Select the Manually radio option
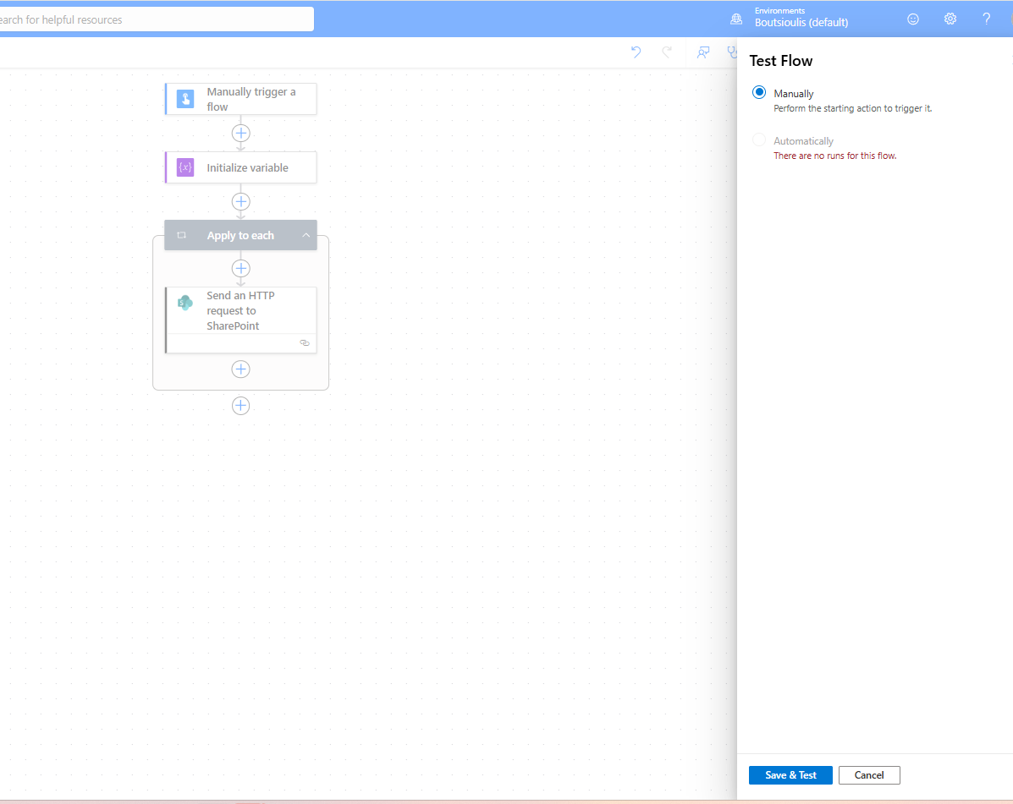The height and width of the screenshot is (804, 1013). pos(759,93)
